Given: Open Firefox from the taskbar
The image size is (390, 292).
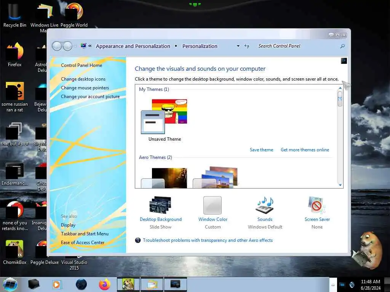Looking at the screenshot, I should click(x=104, y=284).
